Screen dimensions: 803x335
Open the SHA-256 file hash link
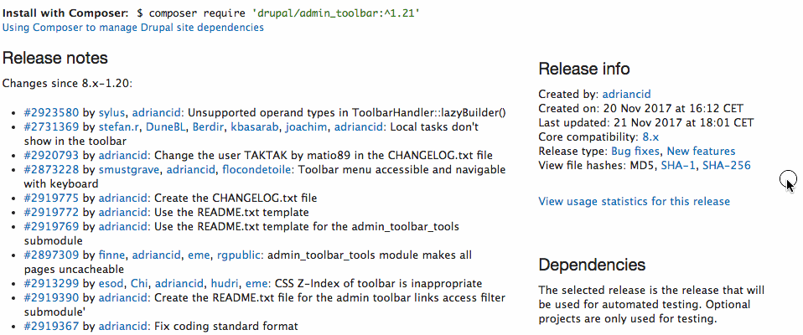click(727, 166)
